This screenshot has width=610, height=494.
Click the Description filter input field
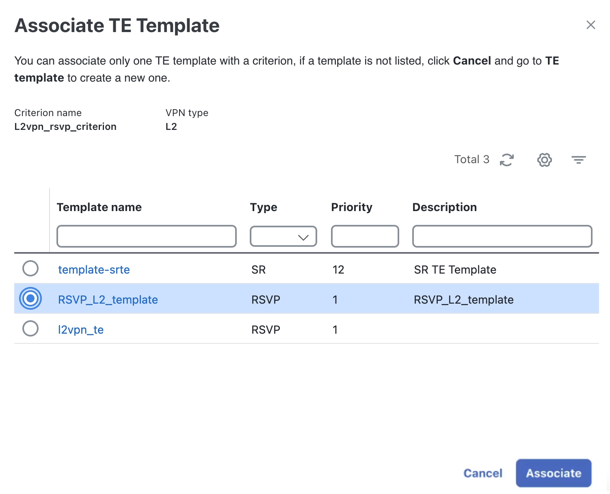tap(502, 236)
